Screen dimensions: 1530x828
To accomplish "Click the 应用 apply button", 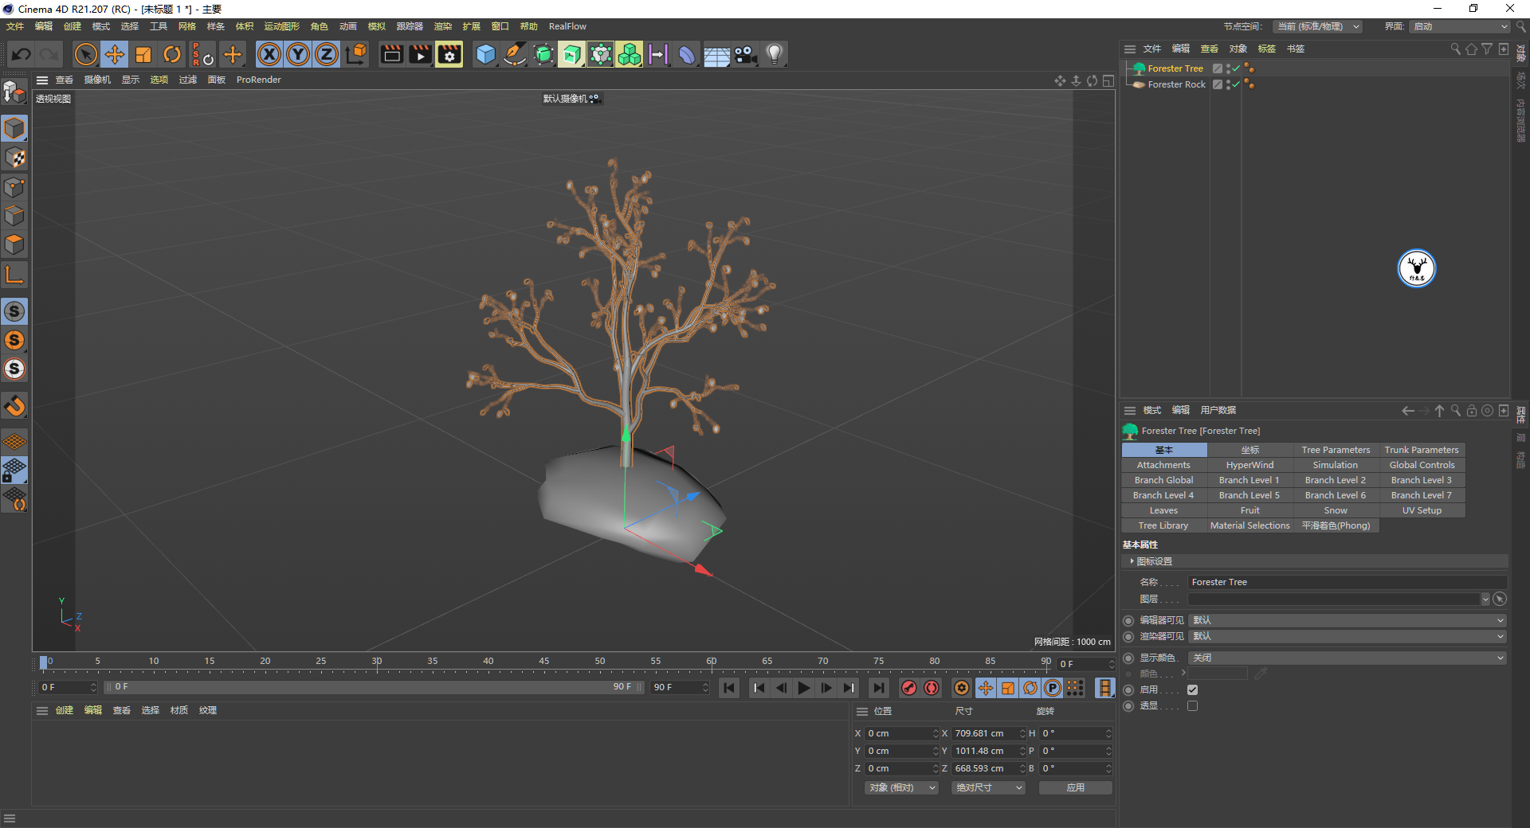I will pyautogui.click(x=1076, y=787).
